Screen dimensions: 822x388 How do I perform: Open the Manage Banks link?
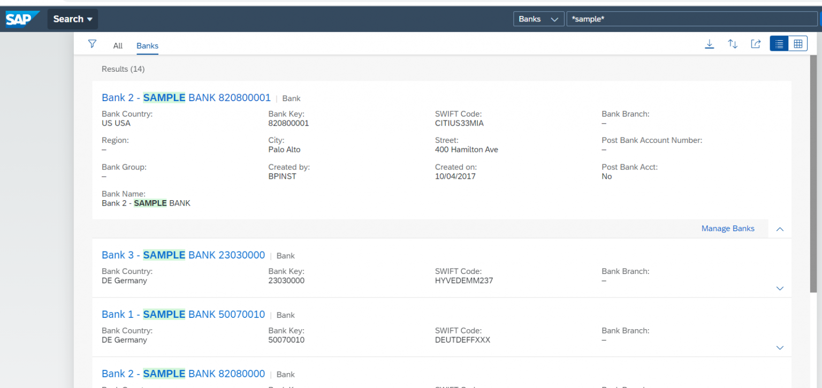click(x=728, y=229)
